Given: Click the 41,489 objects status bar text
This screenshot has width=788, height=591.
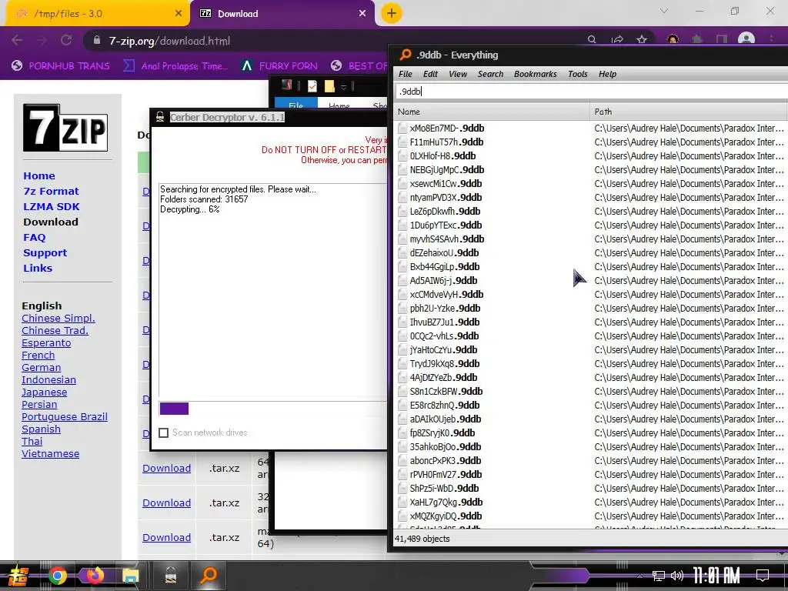Looking at the screenshot, I should [x=422, y=539].
